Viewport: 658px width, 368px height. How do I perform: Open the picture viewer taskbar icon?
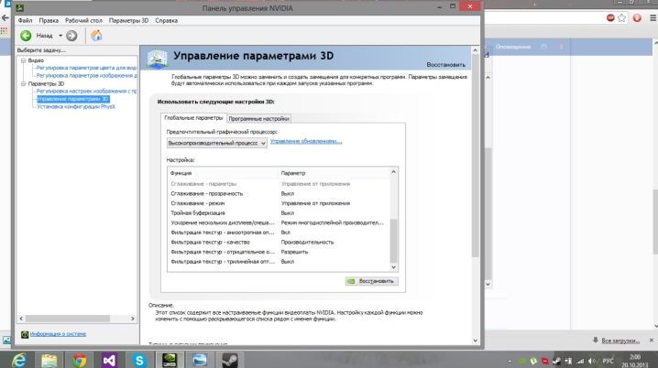[200, 360]
